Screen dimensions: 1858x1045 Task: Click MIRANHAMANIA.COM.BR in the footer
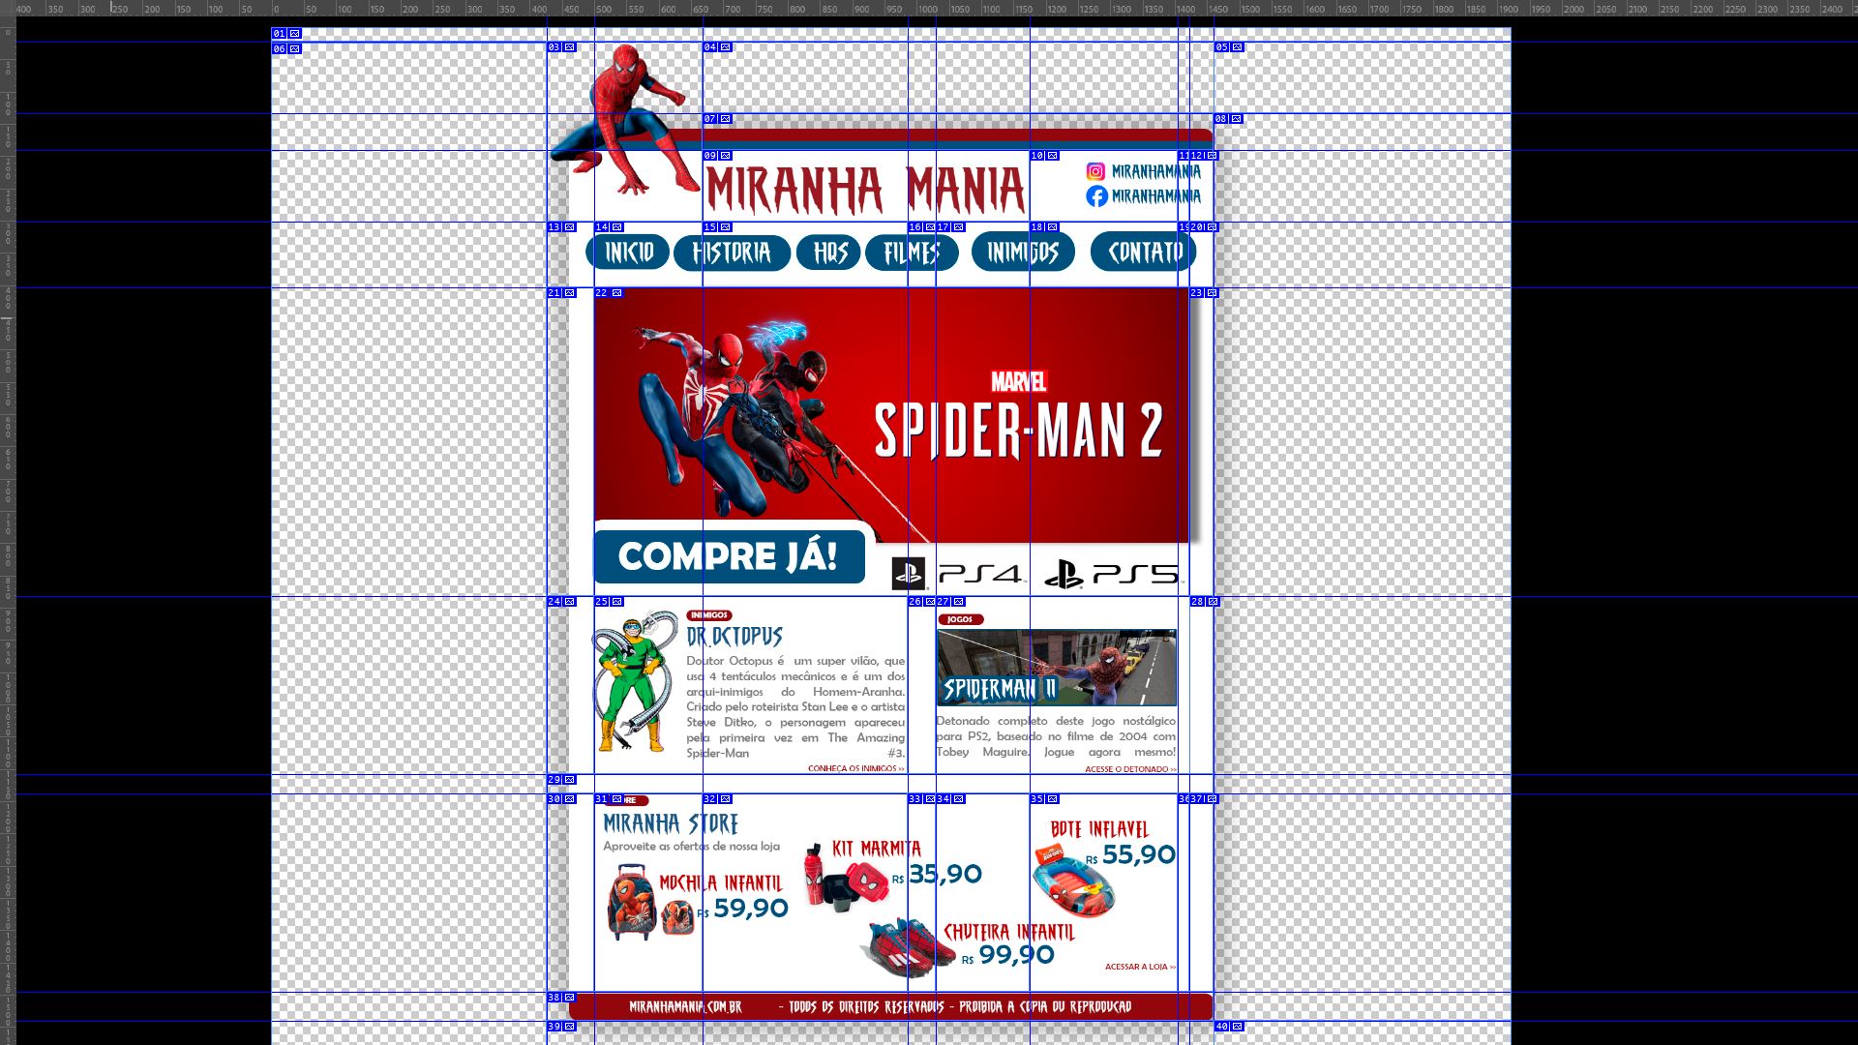point(685,1007)
